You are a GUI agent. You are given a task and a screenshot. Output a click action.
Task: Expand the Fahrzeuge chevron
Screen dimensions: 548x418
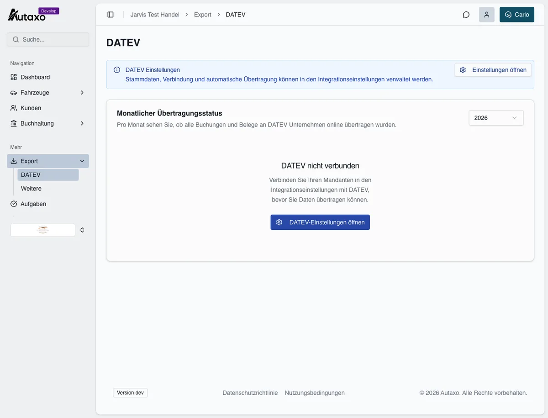(82, 93)
